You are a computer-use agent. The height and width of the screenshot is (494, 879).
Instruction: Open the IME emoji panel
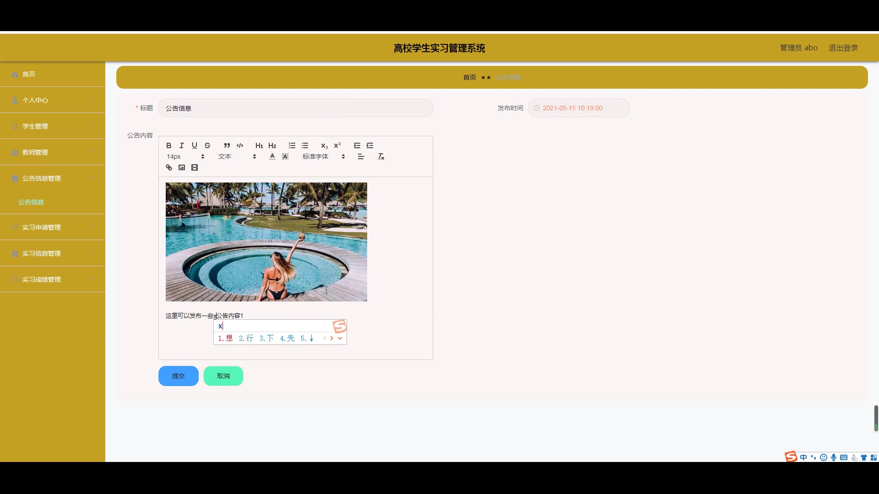[824, 457]
